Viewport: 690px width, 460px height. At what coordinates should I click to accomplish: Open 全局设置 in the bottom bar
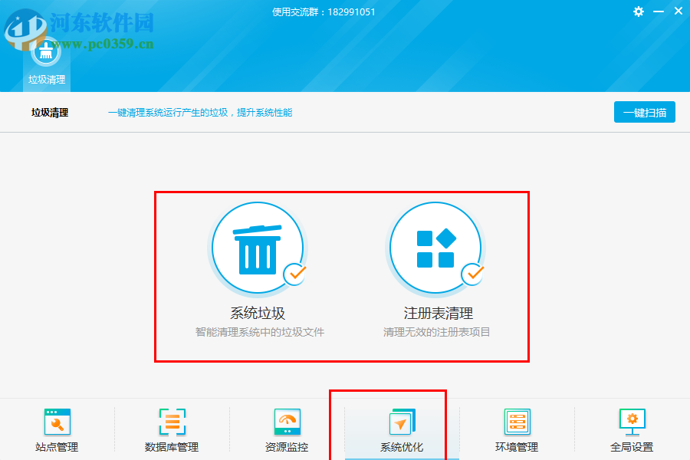coord(632,429)
